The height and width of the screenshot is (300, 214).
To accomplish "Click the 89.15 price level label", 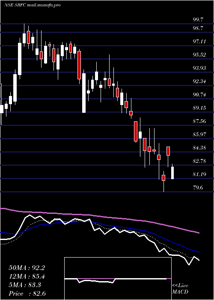I will coord(199,108).
